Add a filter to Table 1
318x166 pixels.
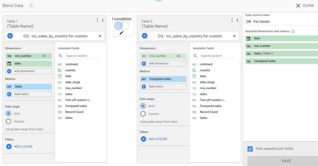pos(20,146)
